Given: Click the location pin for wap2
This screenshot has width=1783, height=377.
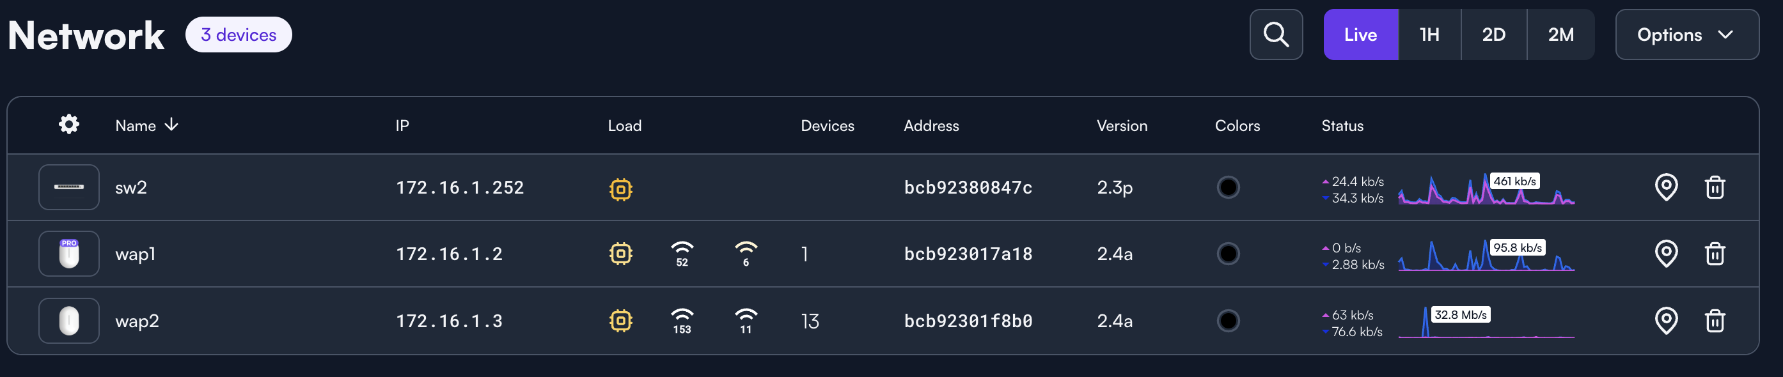Looking at the screenshot, I should [x=1665, y=320].
